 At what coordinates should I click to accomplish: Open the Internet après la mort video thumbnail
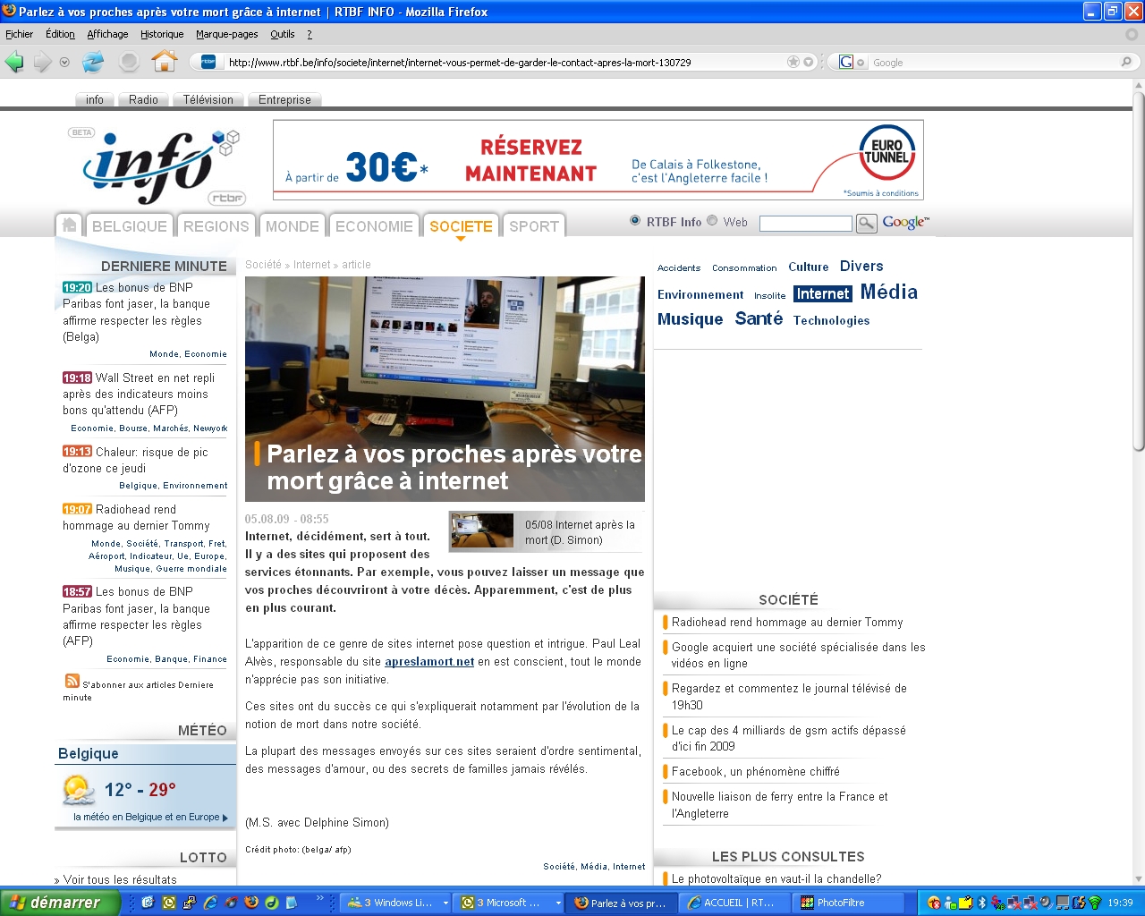(x=481, y=530)
